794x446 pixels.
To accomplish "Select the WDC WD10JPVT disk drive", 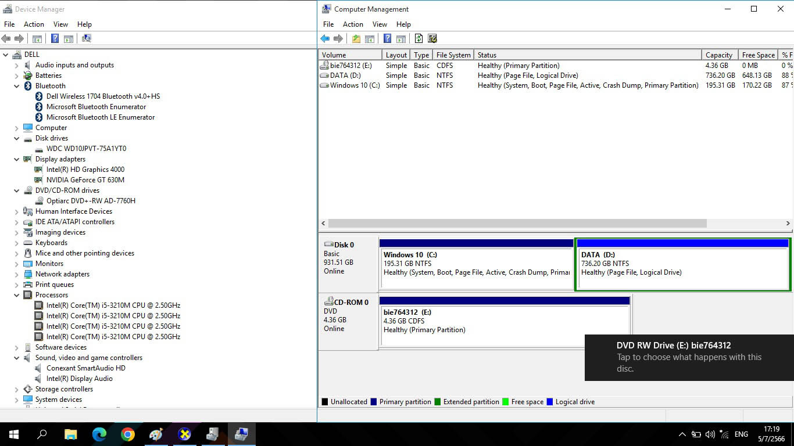I will click(x=86, y=149).
